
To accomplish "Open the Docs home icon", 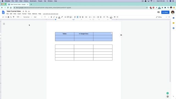I will 3,12.
